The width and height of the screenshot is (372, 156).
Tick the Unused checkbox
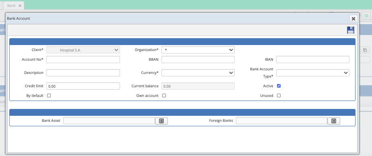pyautogui.click(x=279, y=96)
